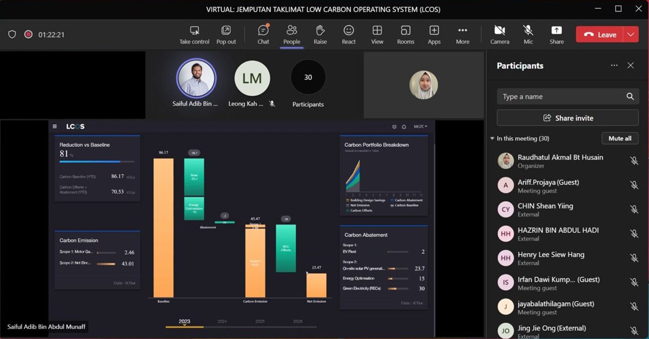Click the search magnifier icon
The image size is (649, 339).
[x=630, y=97]
